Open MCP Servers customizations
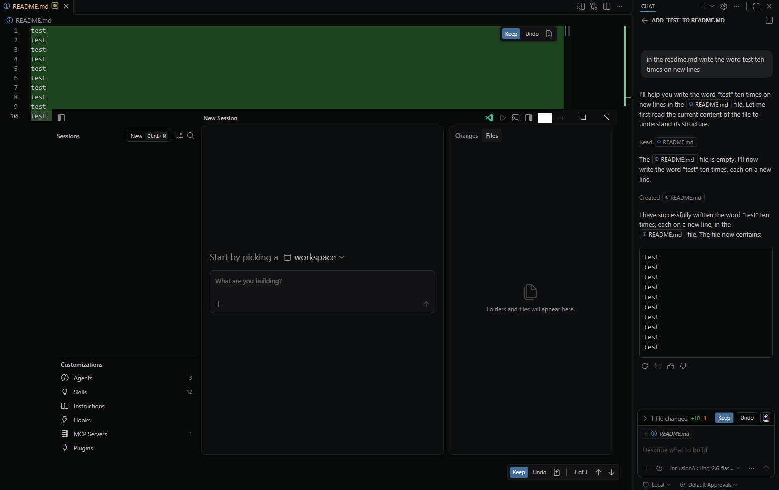 click(127, 434)
